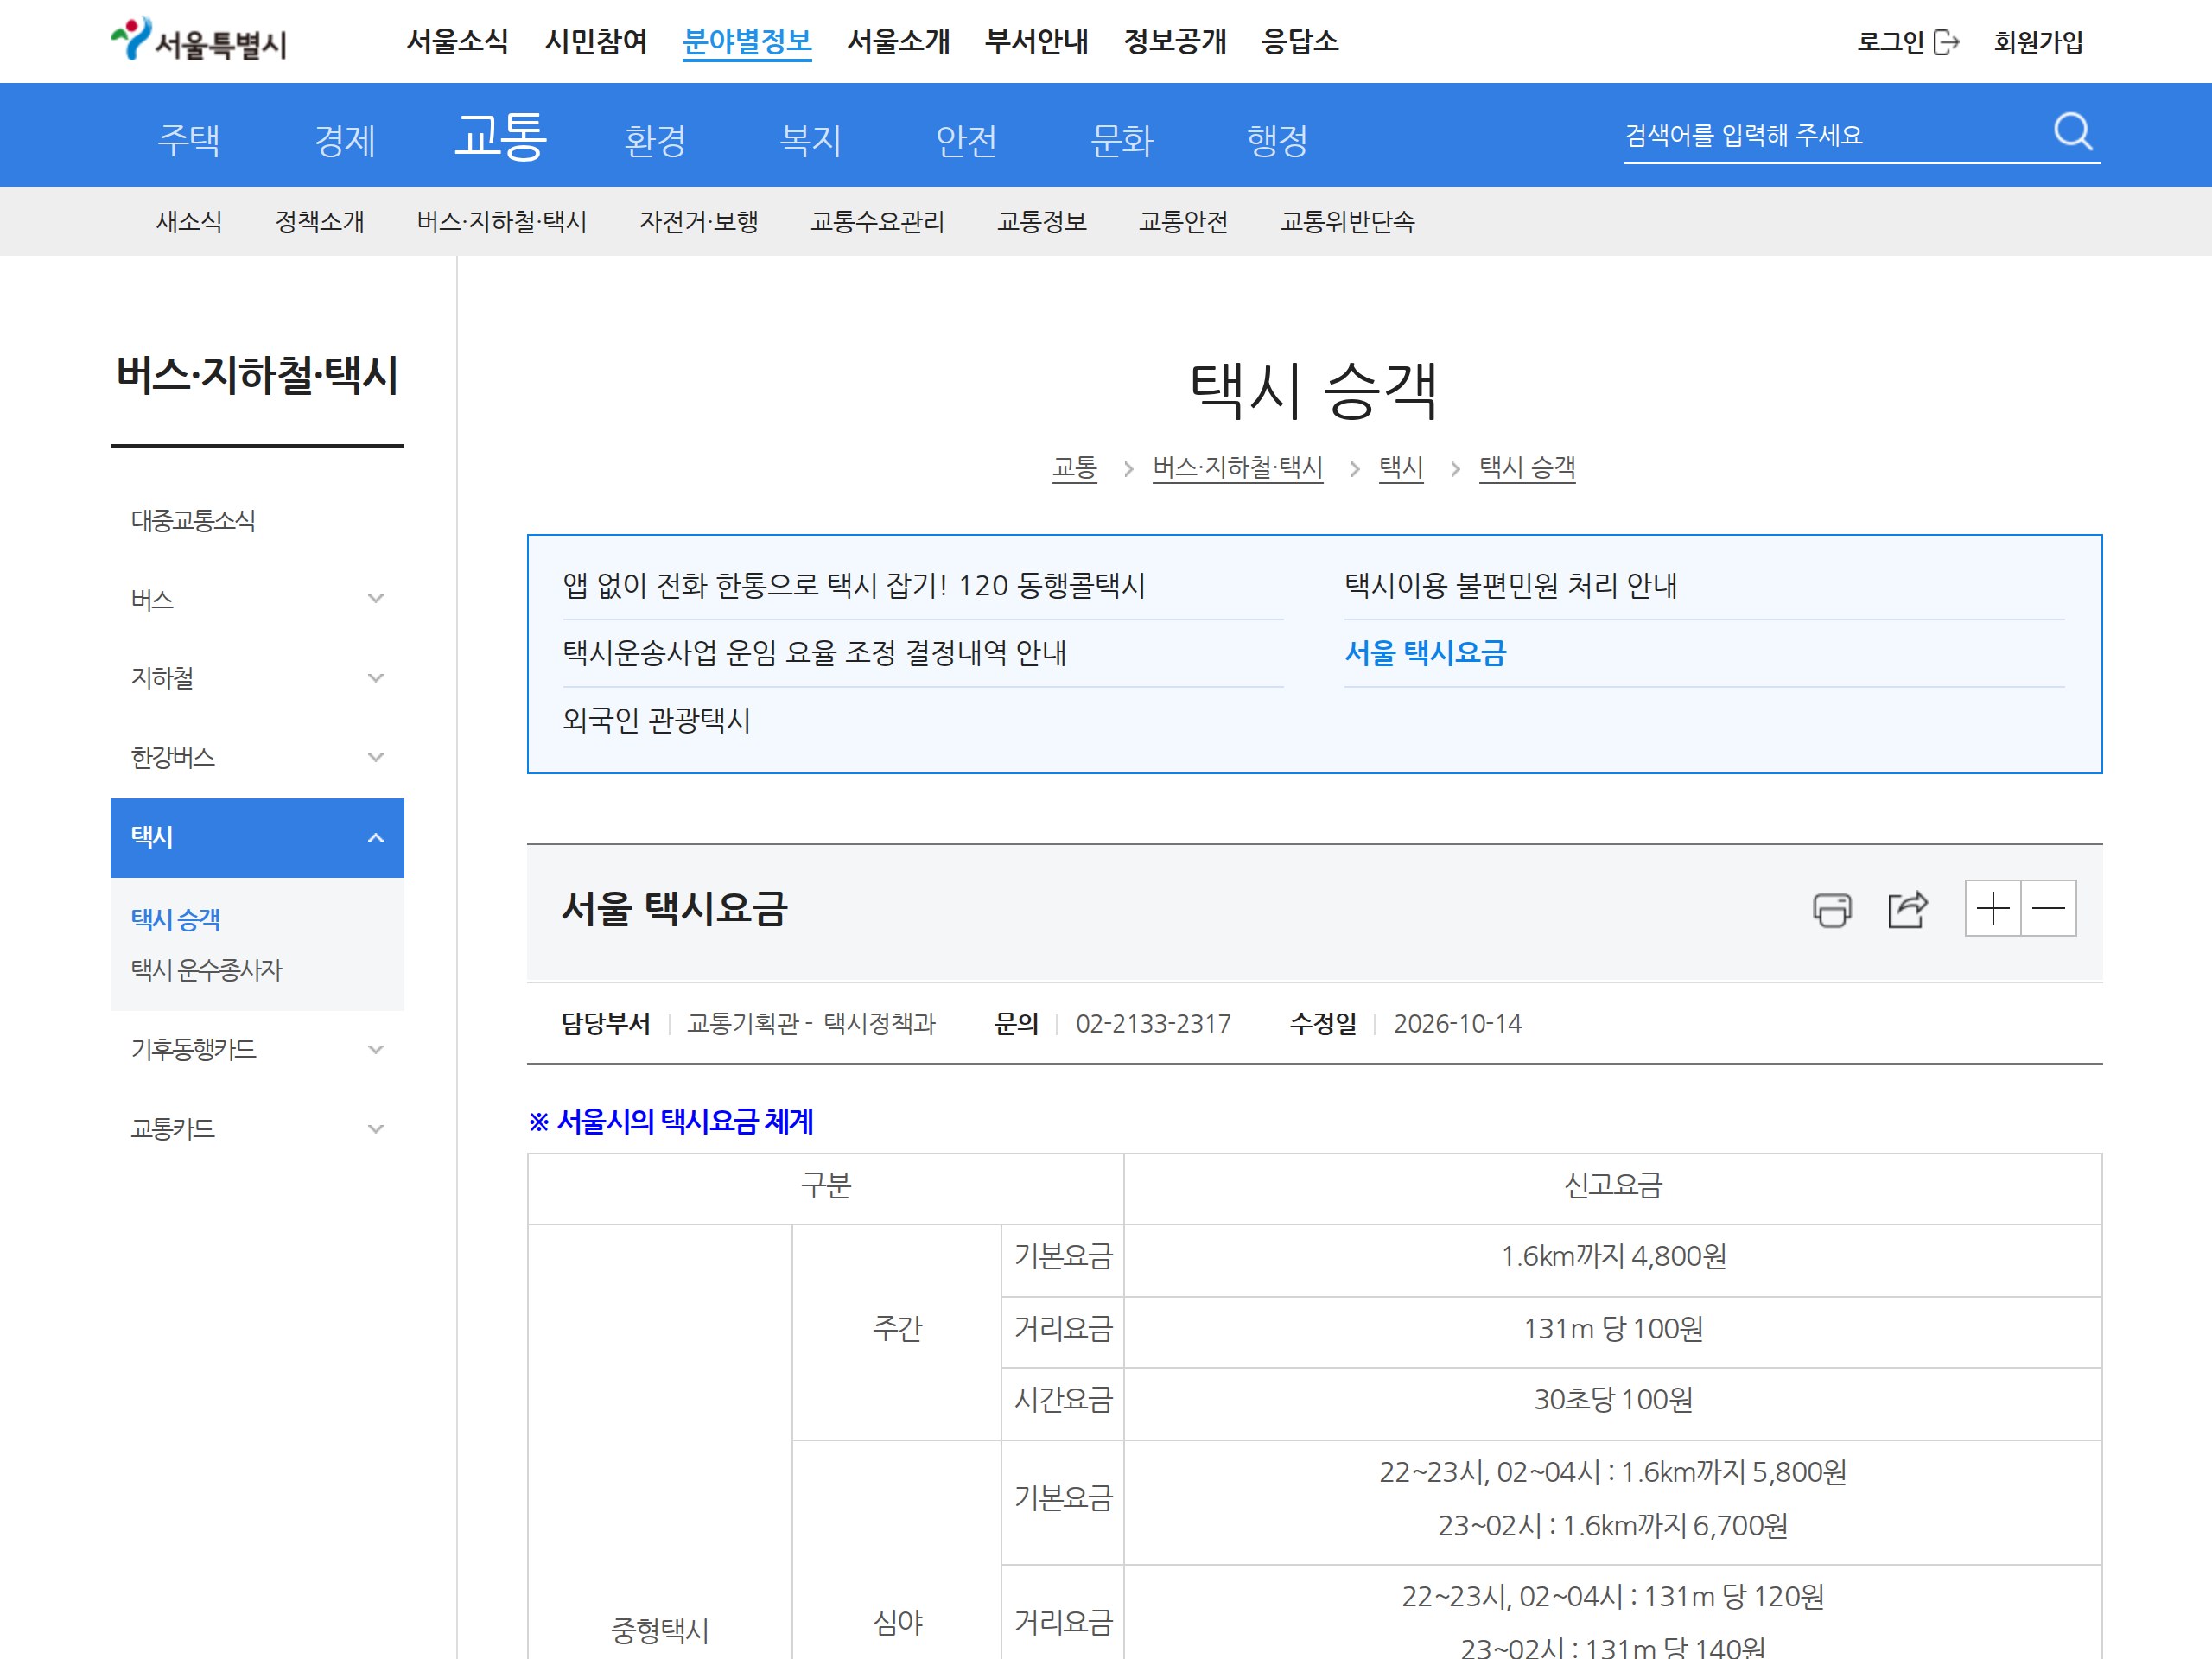Go to 버스·지하철·택시 breadcrumb link
The image size is (2212, 1659).
1237,467
